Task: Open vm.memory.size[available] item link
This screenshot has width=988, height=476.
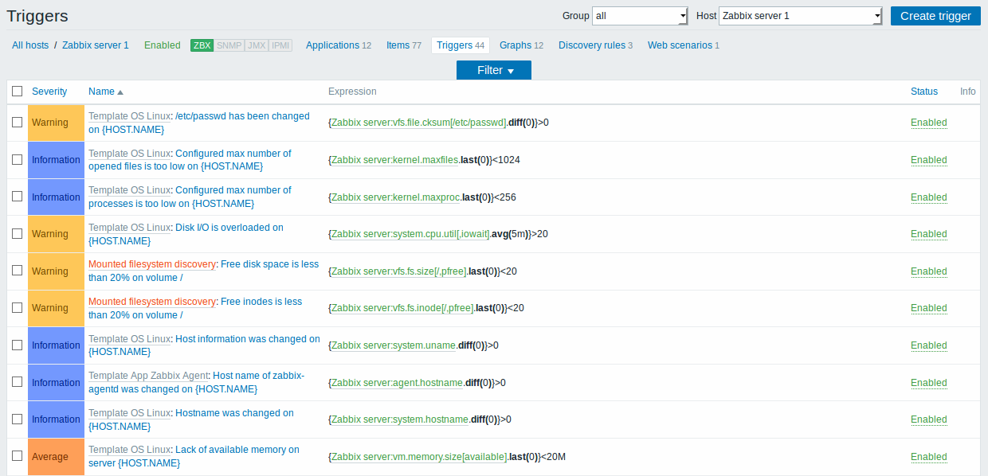Action: (419, 457)
